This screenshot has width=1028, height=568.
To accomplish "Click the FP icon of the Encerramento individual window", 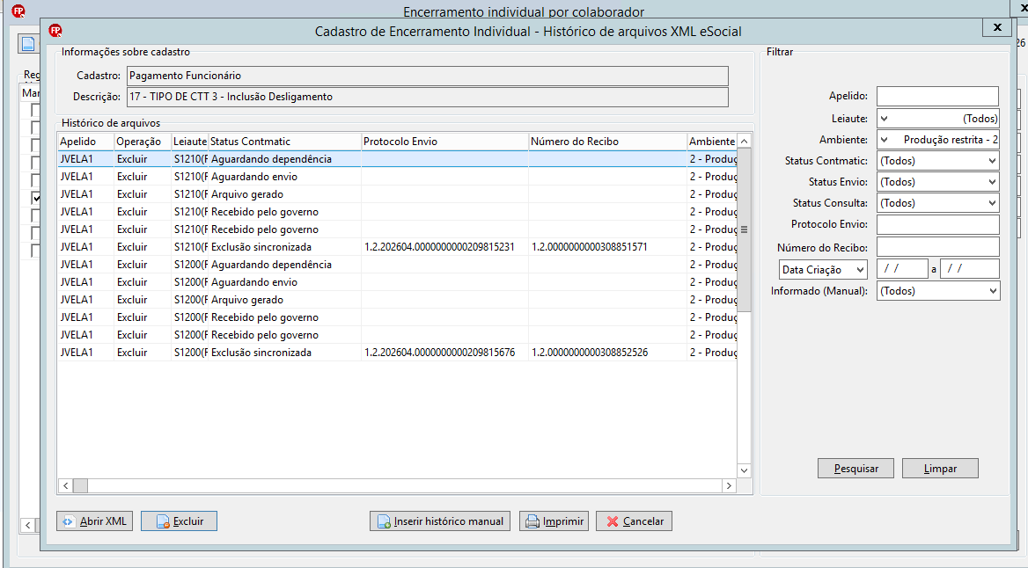I will pyautogui.click(x=18, y=11).
